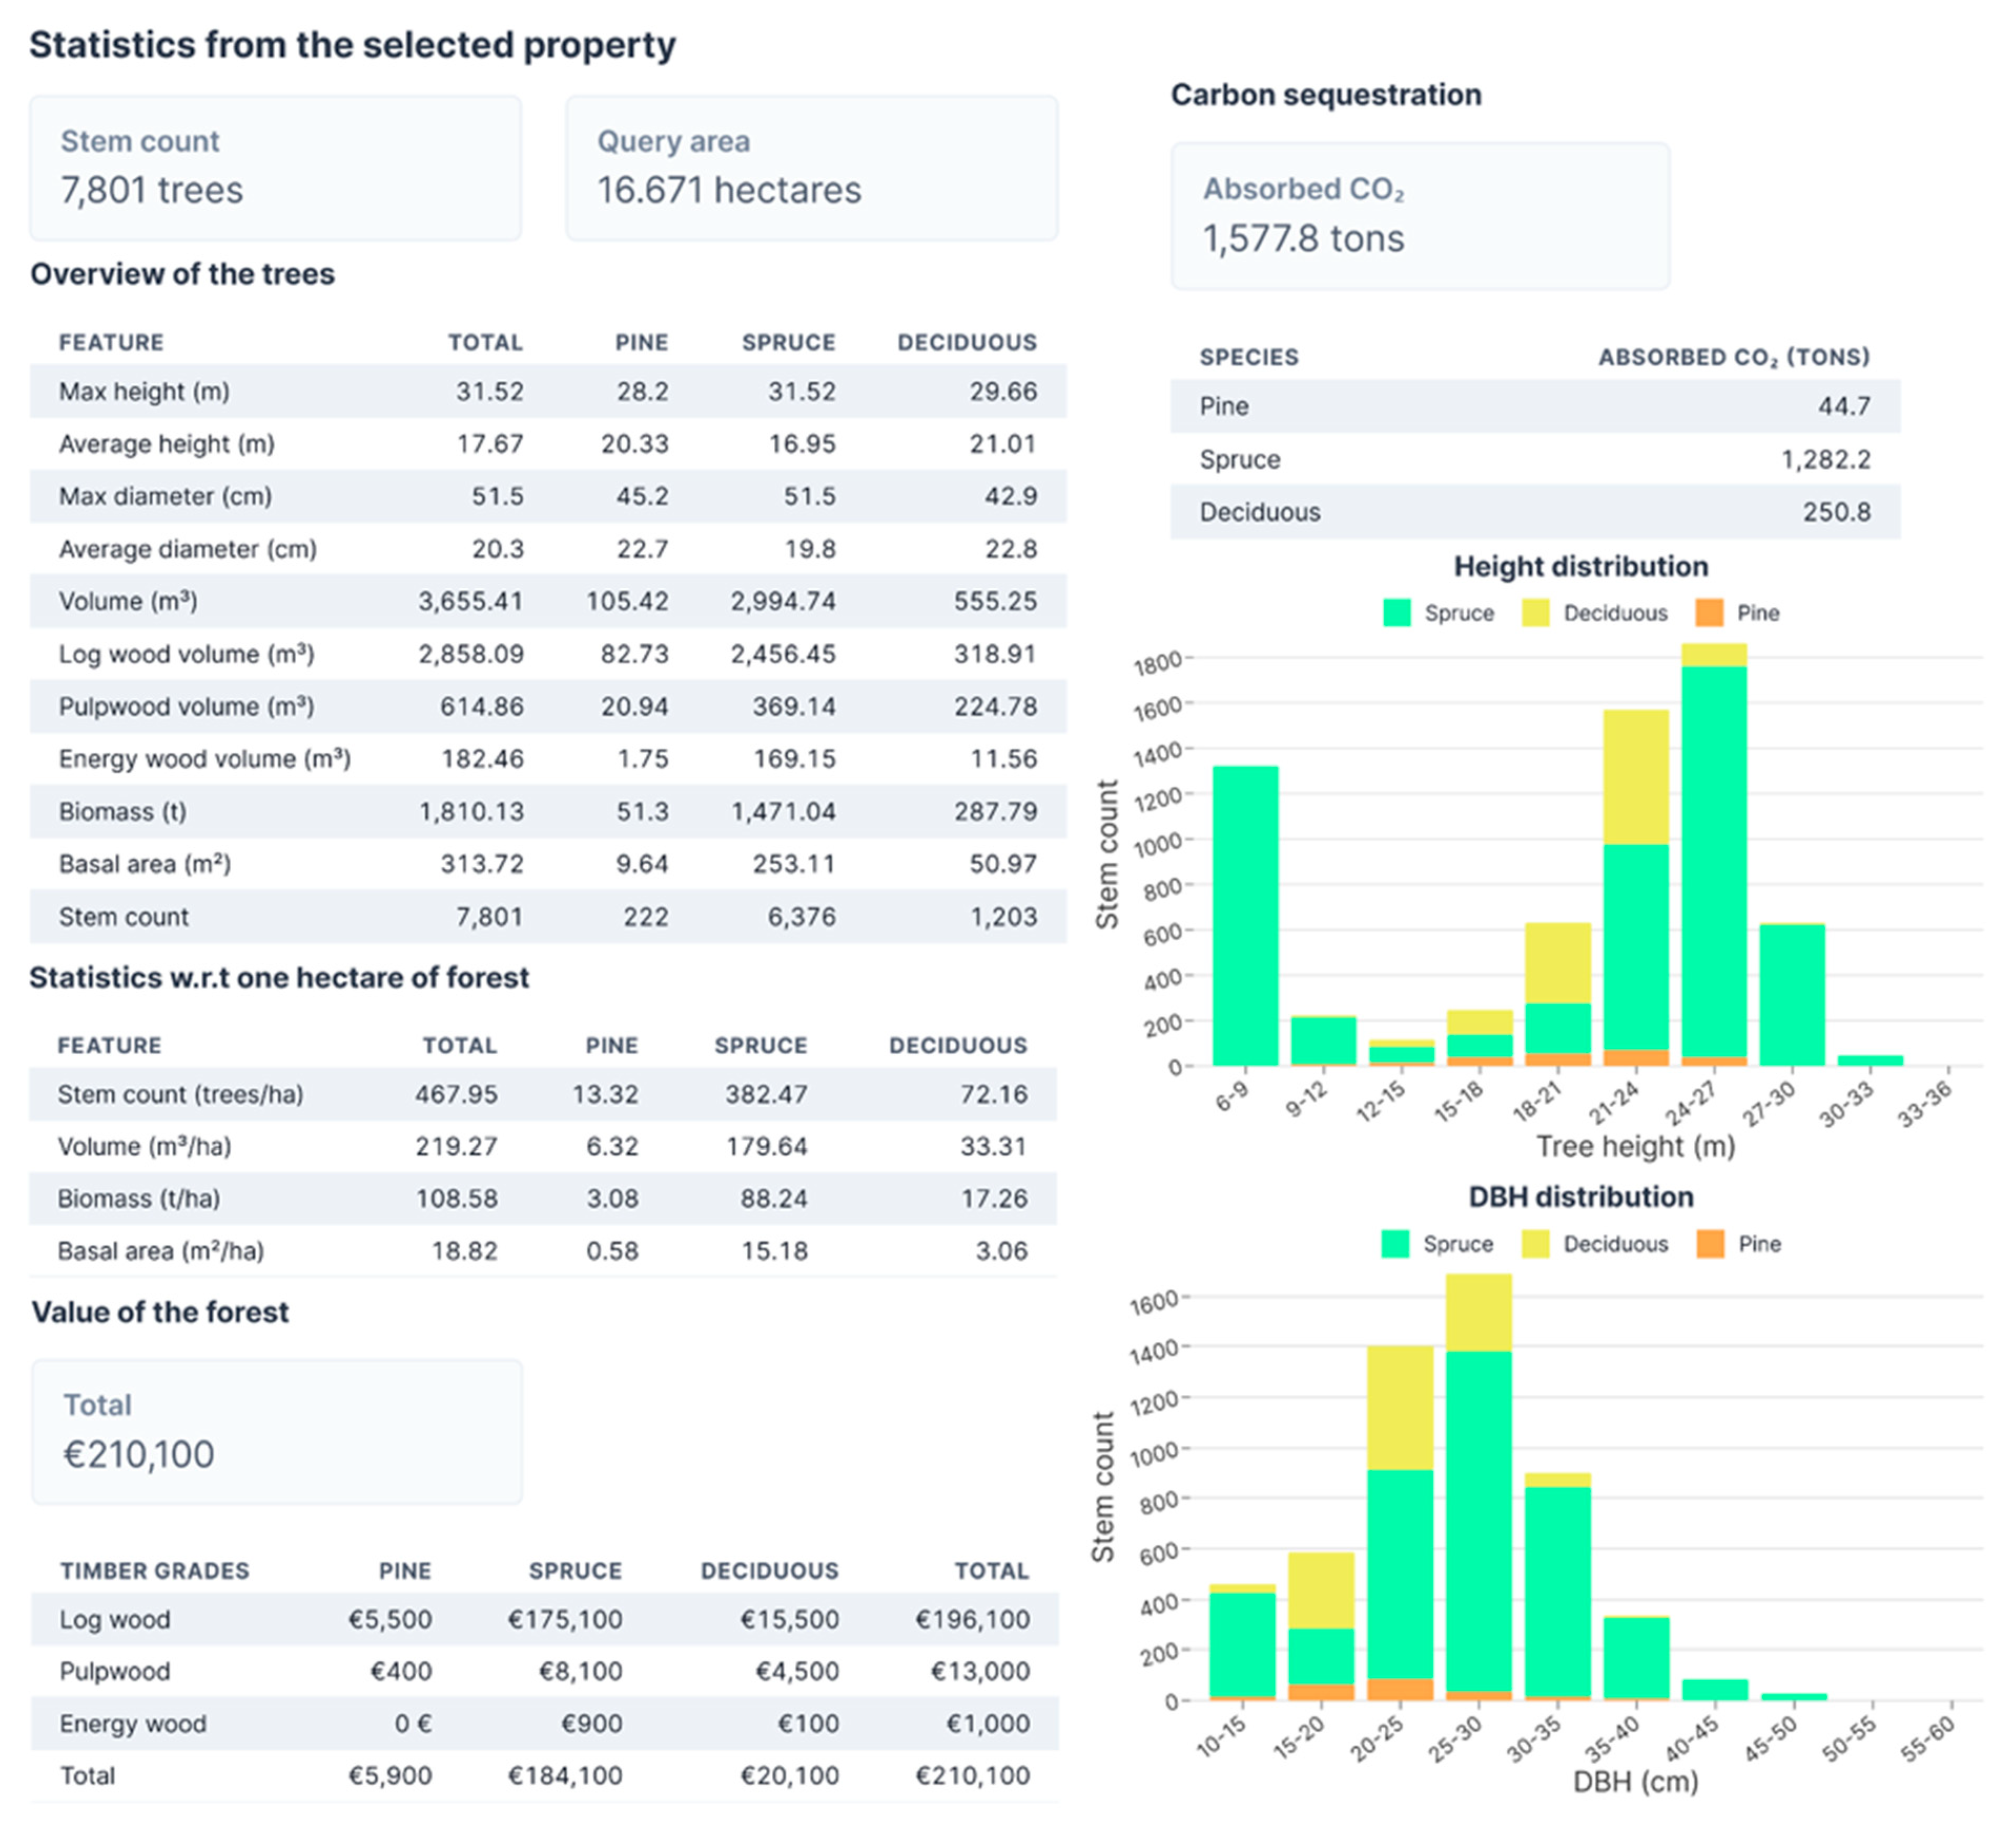Click the Absorbed CO₂ card

pyautogui.click(x=1420, y=216)
